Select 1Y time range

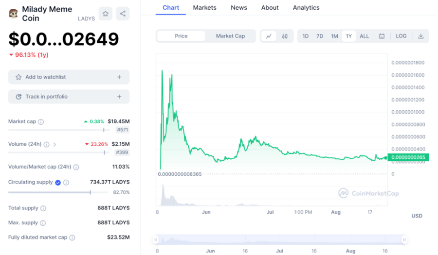(x=348, y=36)
